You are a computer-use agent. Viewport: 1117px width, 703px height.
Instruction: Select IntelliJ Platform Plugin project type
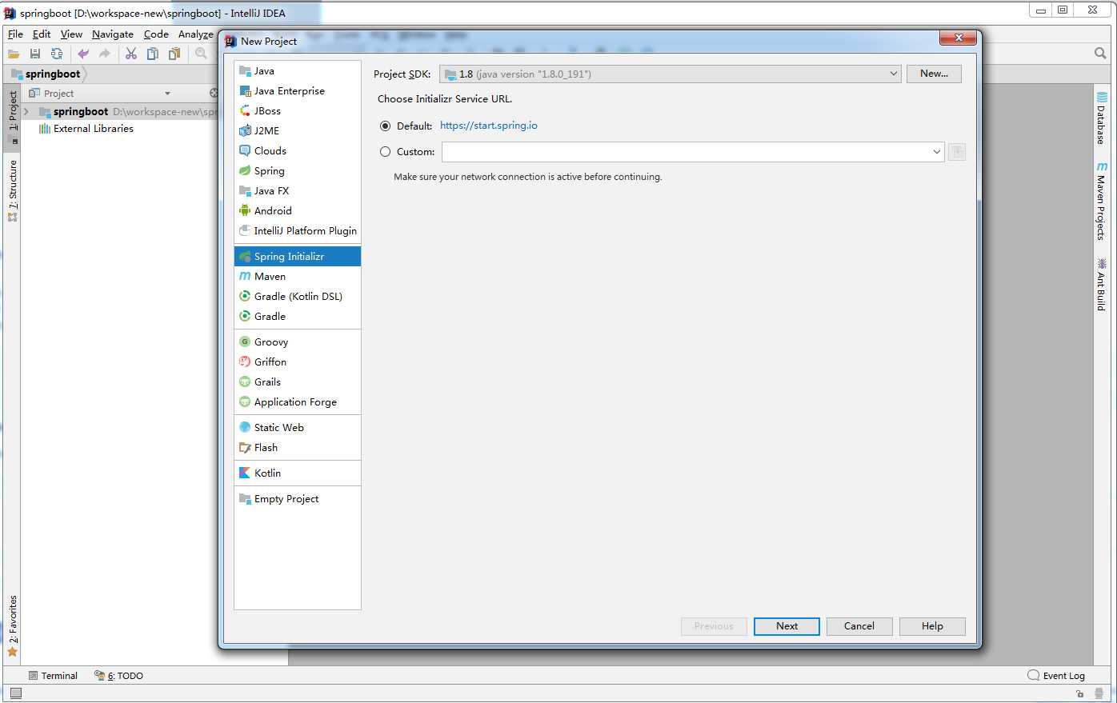pos(298,231)
